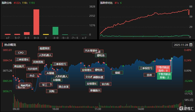
Task: Click the yellow flat-stocks bar at 0
Action: 46,35
